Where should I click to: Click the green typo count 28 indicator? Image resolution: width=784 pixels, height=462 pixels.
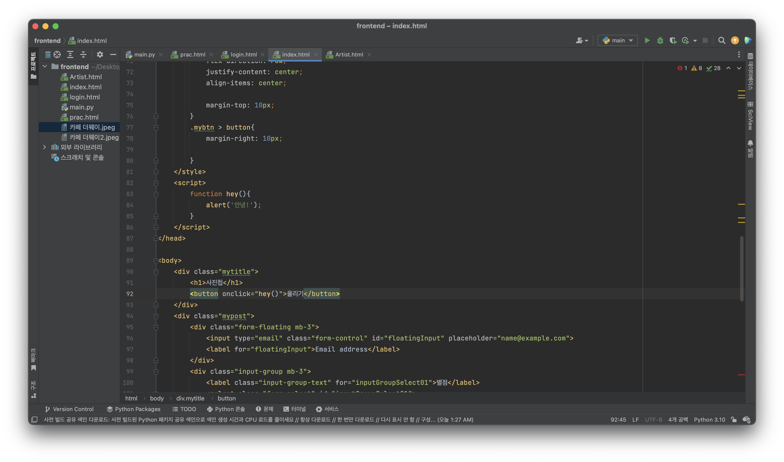pos(713,68)
